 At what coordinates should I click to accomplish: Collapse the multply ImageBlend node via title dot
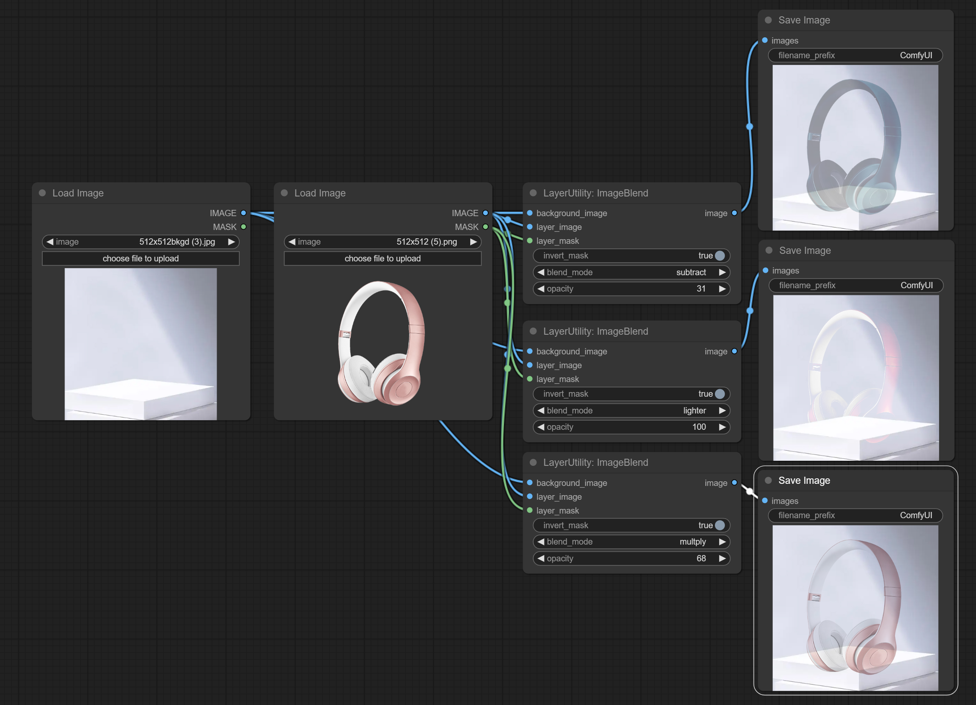[x=533, y=462]
